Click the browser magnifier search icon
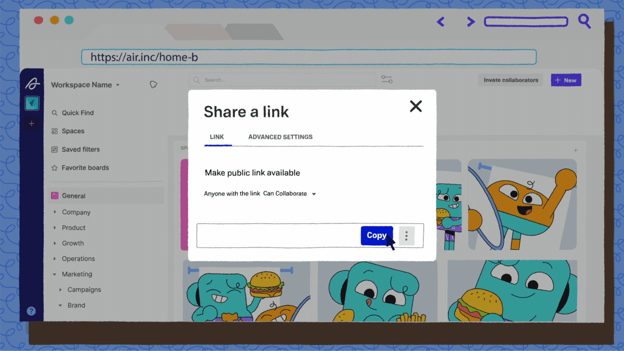The height and width of the screenshot is (351, 624). 584,21
